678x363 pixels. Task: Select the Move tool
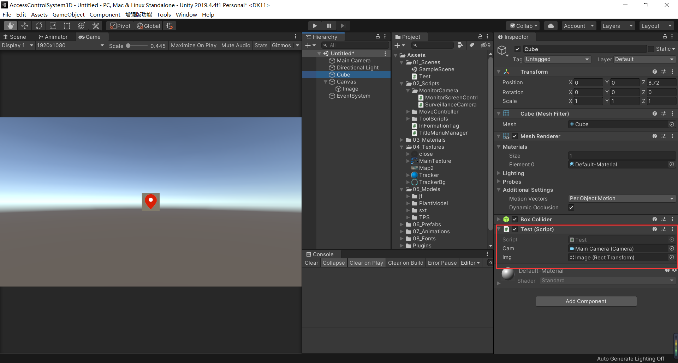coord(25,25)
